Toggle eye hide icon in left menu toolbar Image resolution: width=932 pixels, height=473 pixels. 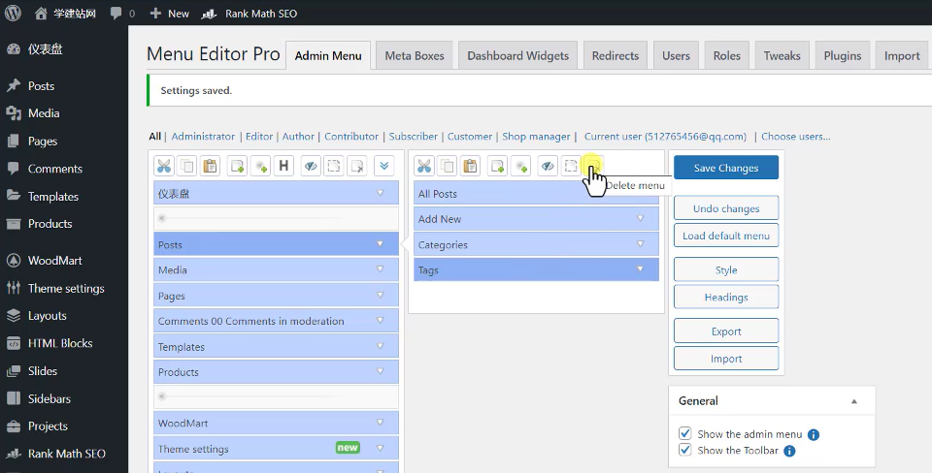(x=311, y=166)
